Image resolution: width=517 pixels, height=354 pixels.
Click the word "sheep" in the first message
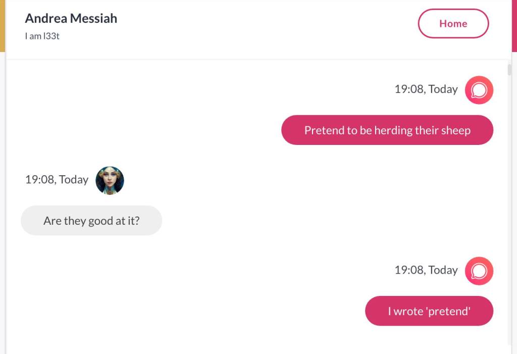[x=455, y=130]
